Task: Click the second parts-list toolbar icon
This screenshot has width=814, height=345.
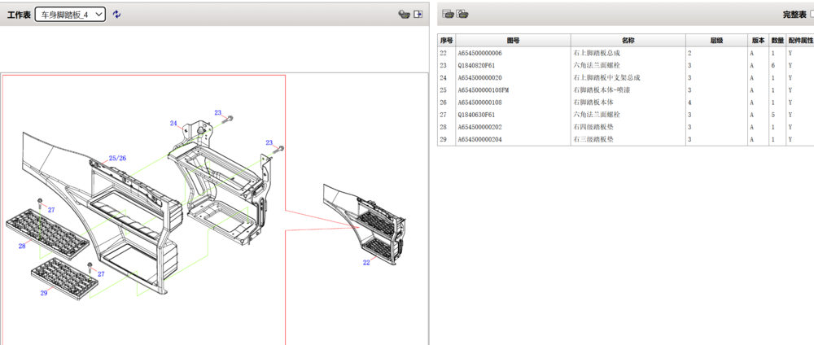Action: point(462,15)
